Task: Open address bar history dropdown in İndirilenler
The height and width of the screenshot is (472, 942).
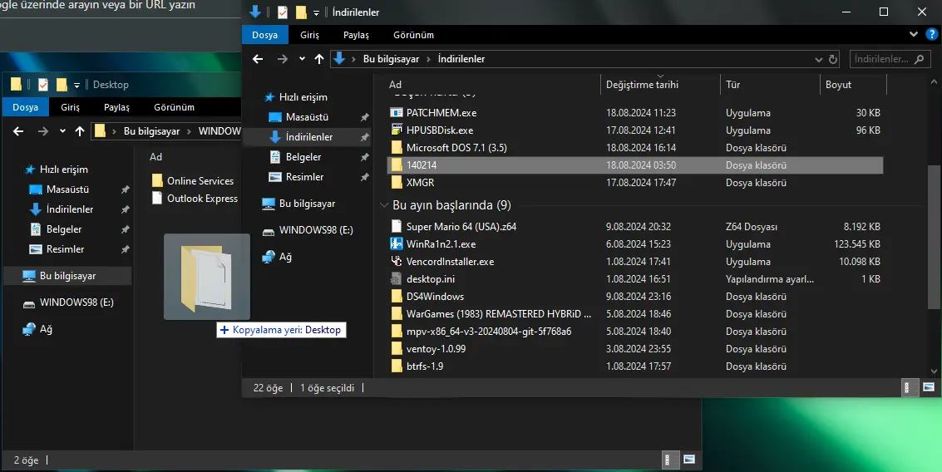Action: point(818,59)
